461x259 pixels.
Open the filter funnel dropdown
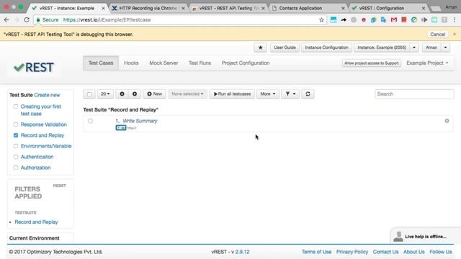pos(290,94)
